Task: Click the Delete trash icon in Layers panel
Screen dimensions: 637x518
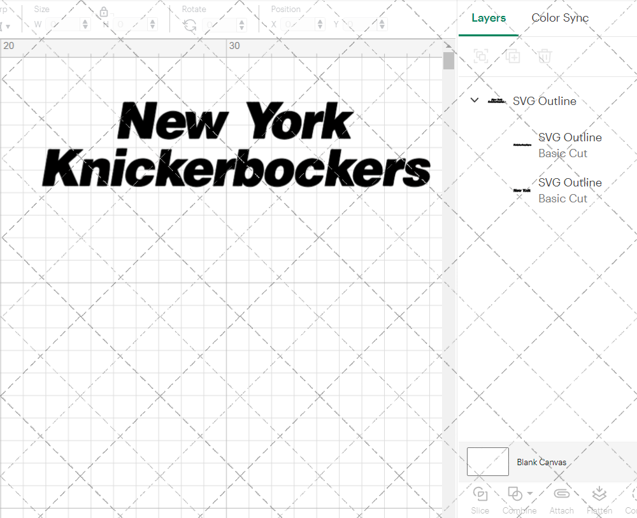Action: [x=543, y=56]
